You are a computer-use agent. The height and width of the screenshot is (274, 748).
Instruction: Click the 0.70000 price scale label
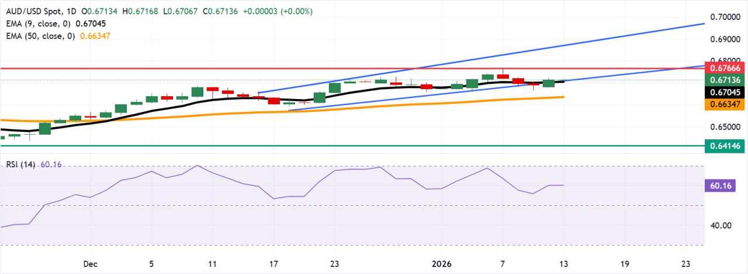(725, 17)
